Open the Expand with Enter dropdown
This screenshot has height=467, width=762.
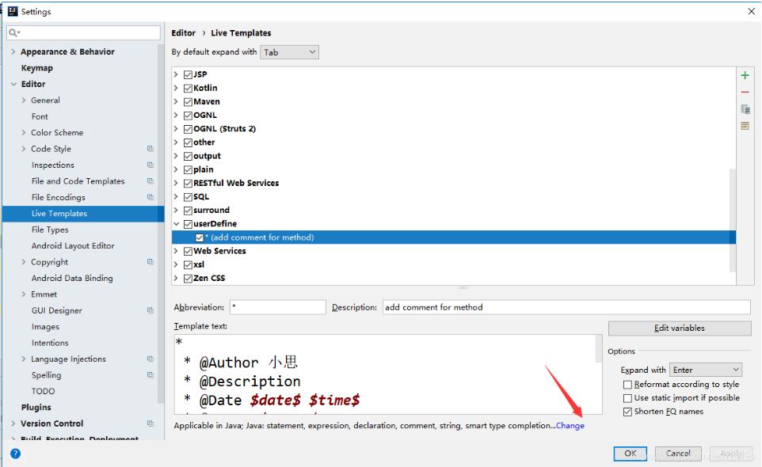click(x=705, y=369)
